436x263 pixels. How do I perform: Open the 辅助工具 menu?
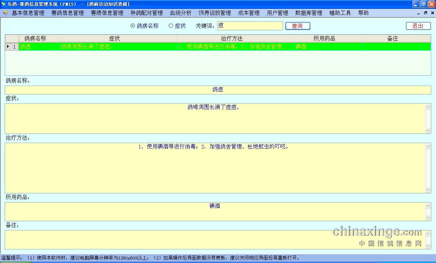point(340,13)
